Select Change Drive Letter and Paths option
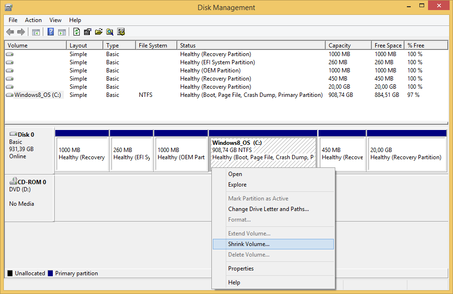 (268, 209)
